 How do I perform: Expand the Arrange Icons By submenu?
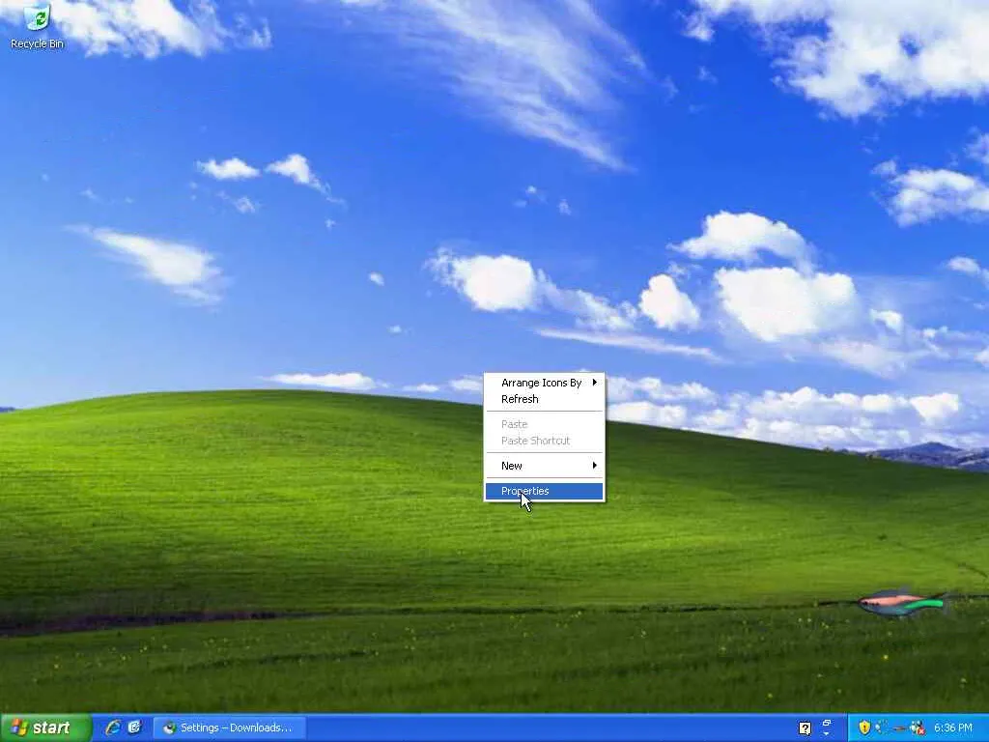[x=545, y=383]
